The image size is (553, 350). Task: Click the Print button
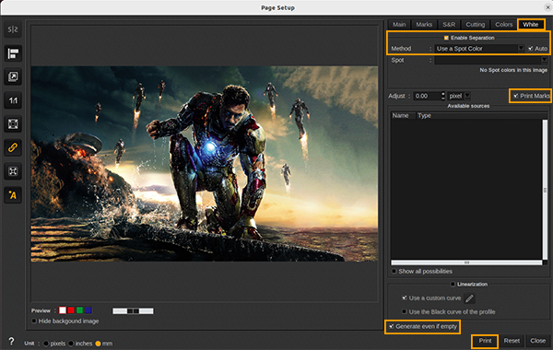[485, 341]
